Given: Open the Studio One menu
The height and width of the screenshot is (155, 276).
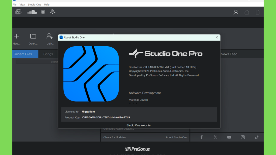Looking at the screenshot, I should 34,5.
